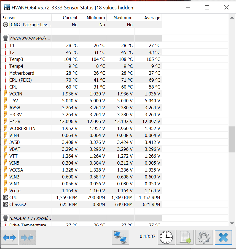
Task: Click +12V maximum value 12.192 V
Action: pos(124,121)
